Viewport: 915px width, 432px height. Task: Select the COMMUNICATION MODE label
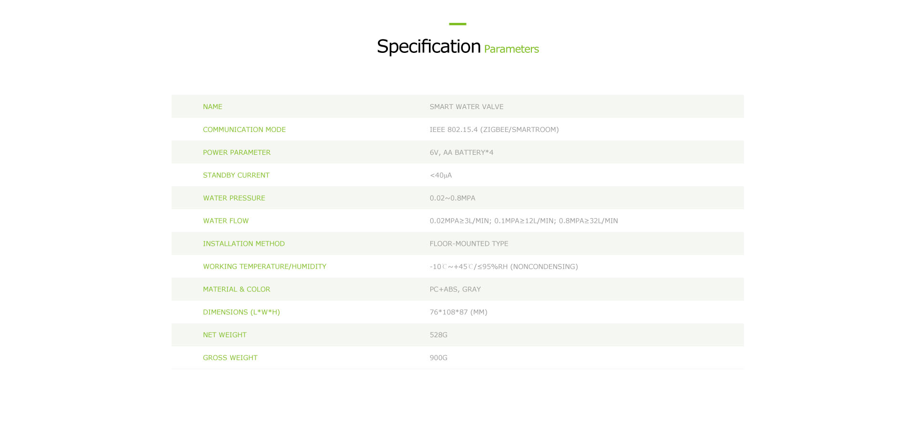tap(244, 130)
